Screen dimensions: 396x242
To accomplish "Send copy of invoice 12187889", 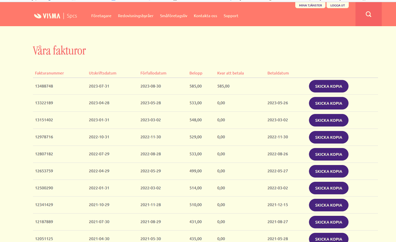I will coord(329,222).
